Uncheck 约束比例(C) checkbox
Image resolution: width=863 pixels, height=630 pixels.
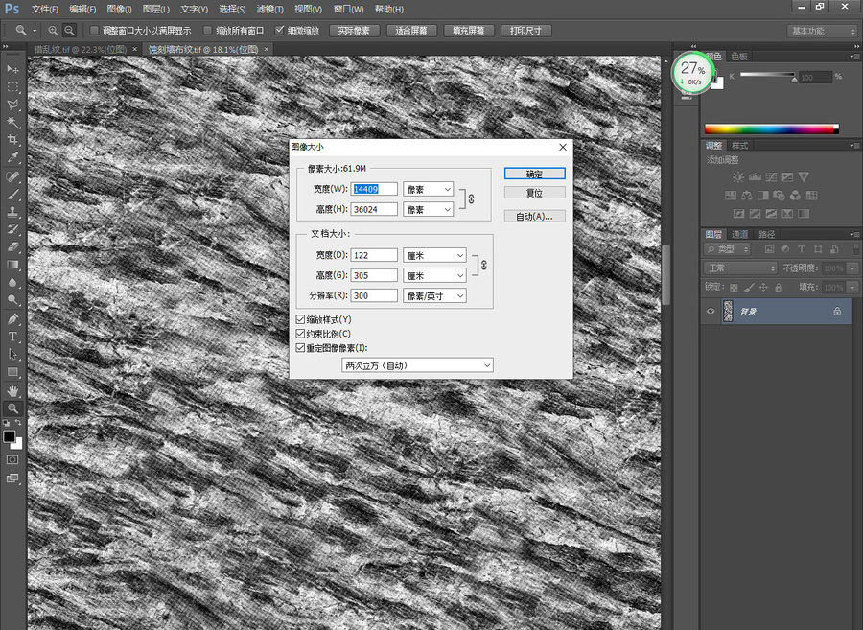[300, 334]
